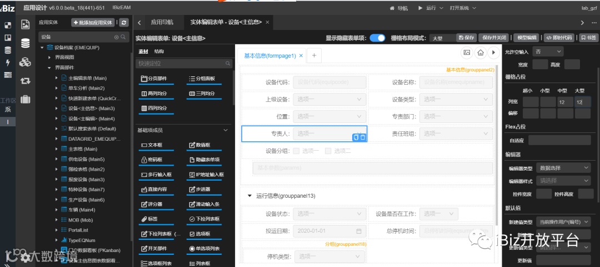600x267 pixels.
Task: Click the 批添加应用实体 button
Action: pyautogui.click(x=93, y=23)
